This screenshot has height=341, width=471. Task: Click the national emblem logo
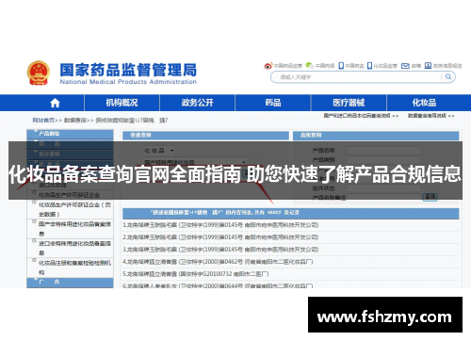coord(39,73)
